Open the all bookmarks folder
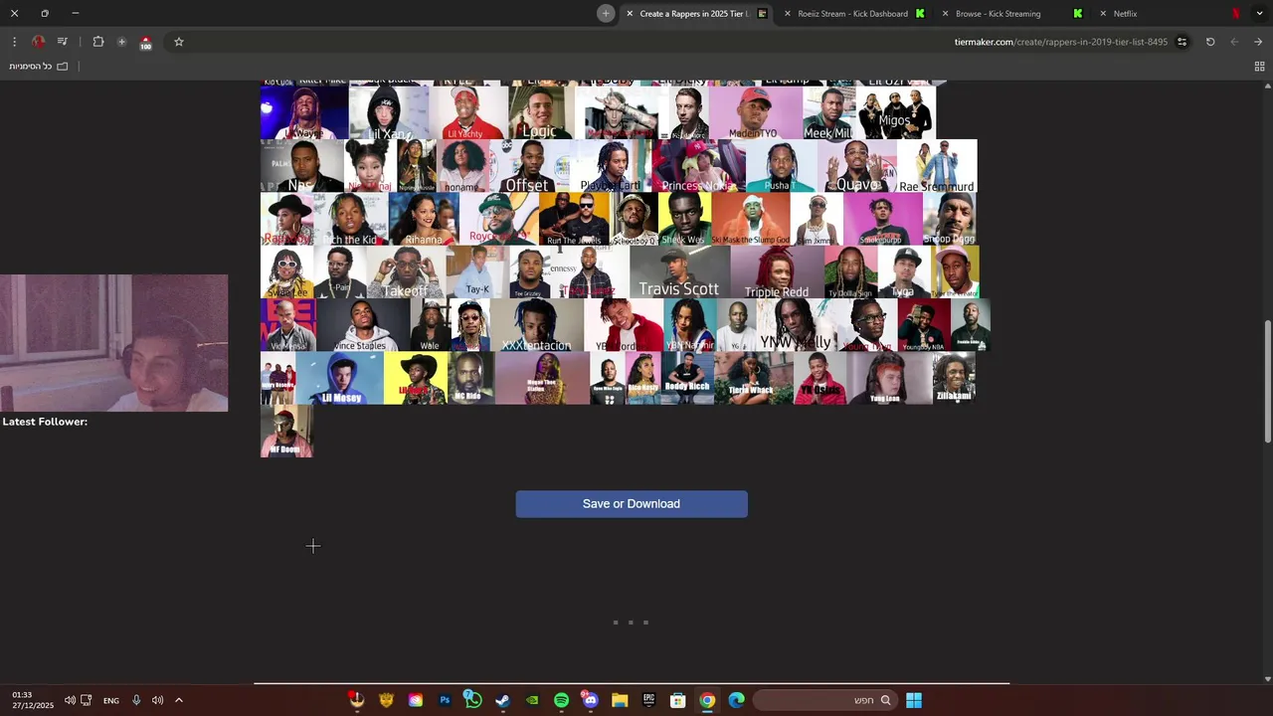This screenshot has height=716, width=1273. point(39,66)
